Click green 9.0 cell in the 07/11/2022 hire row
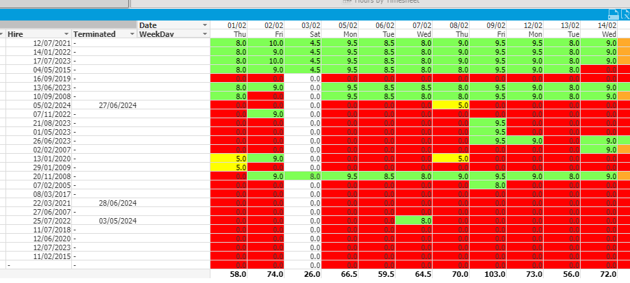 (266, 114)
